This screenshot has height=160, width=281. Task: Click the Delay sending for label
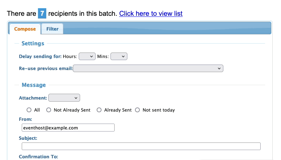tap(40, 56)
